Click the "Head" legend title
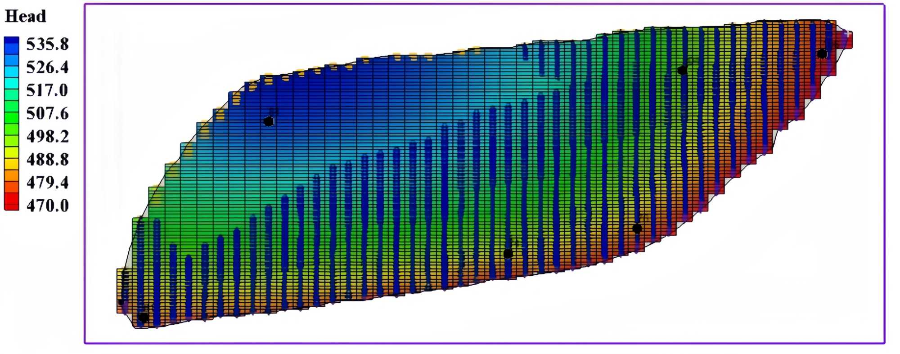This screenshot has height=354, width=900. pyautogui.click(x=26, y=17)
